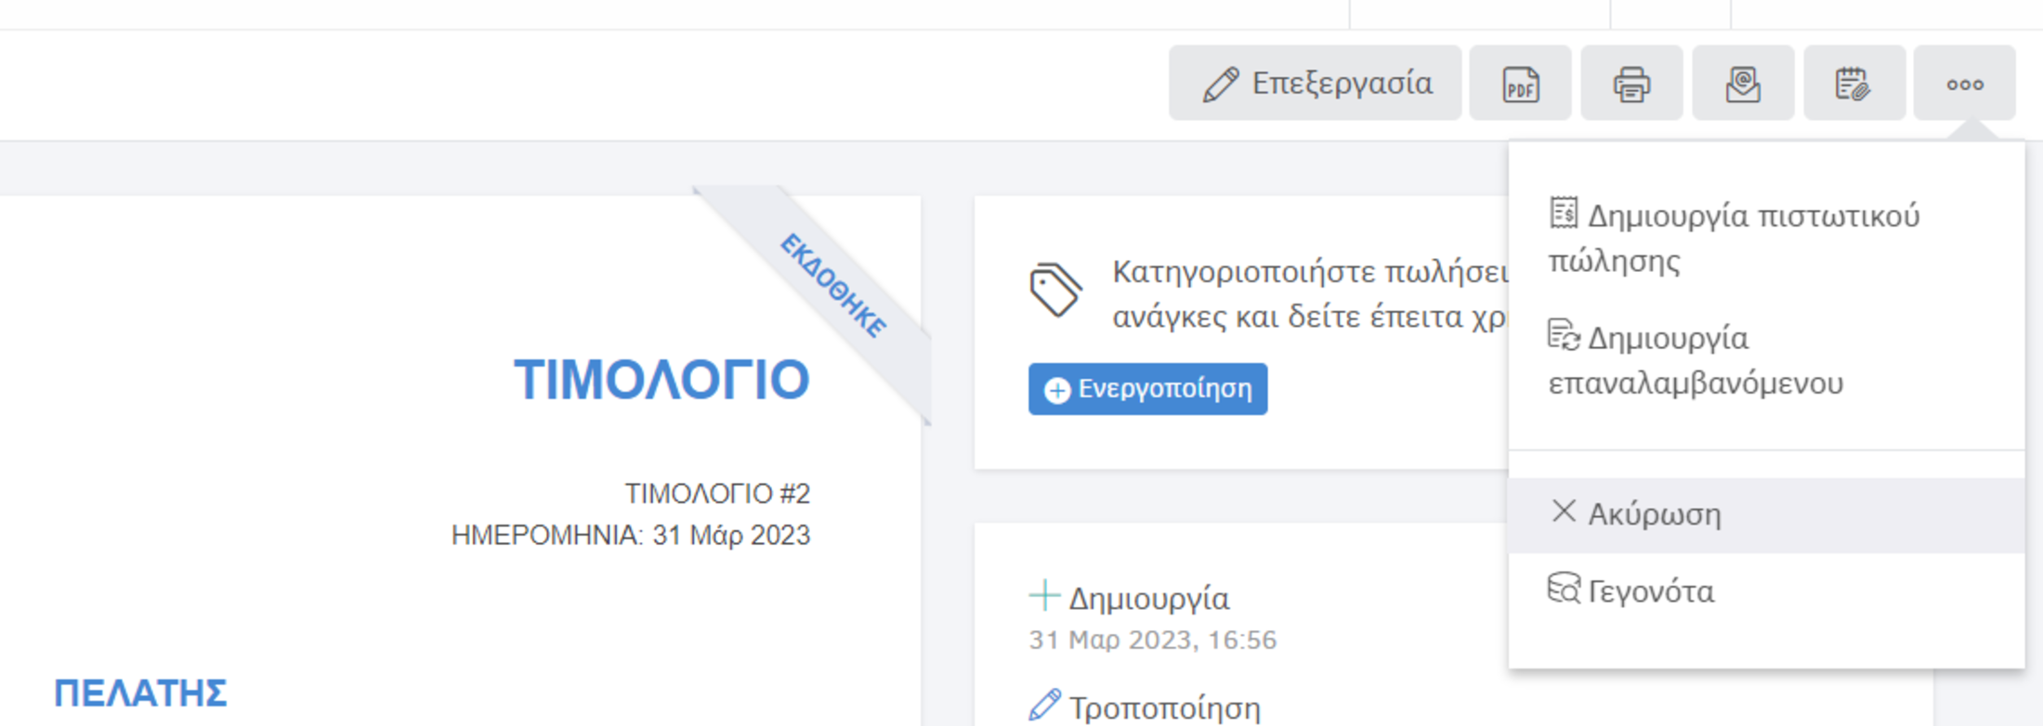
Task: Click the pencil icon in Επεξεργασία button
Action: coord(1221,84)
